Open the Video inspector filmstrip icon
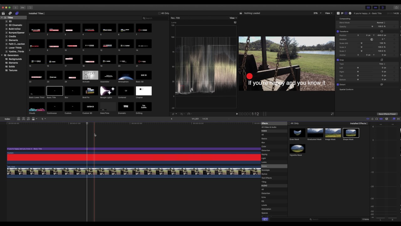The width and height of the screenshot is (401, 226). tap(346, 13)
